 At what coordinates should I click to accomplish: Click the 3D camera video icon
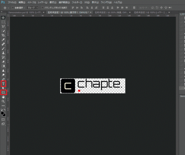tap(170, 8)
